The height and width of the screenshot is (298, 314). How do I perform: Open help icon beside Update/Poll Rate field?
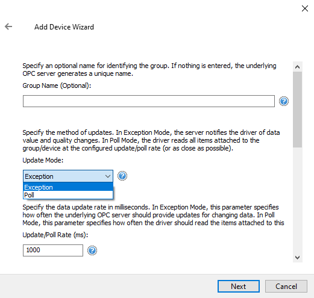(92, 250)
